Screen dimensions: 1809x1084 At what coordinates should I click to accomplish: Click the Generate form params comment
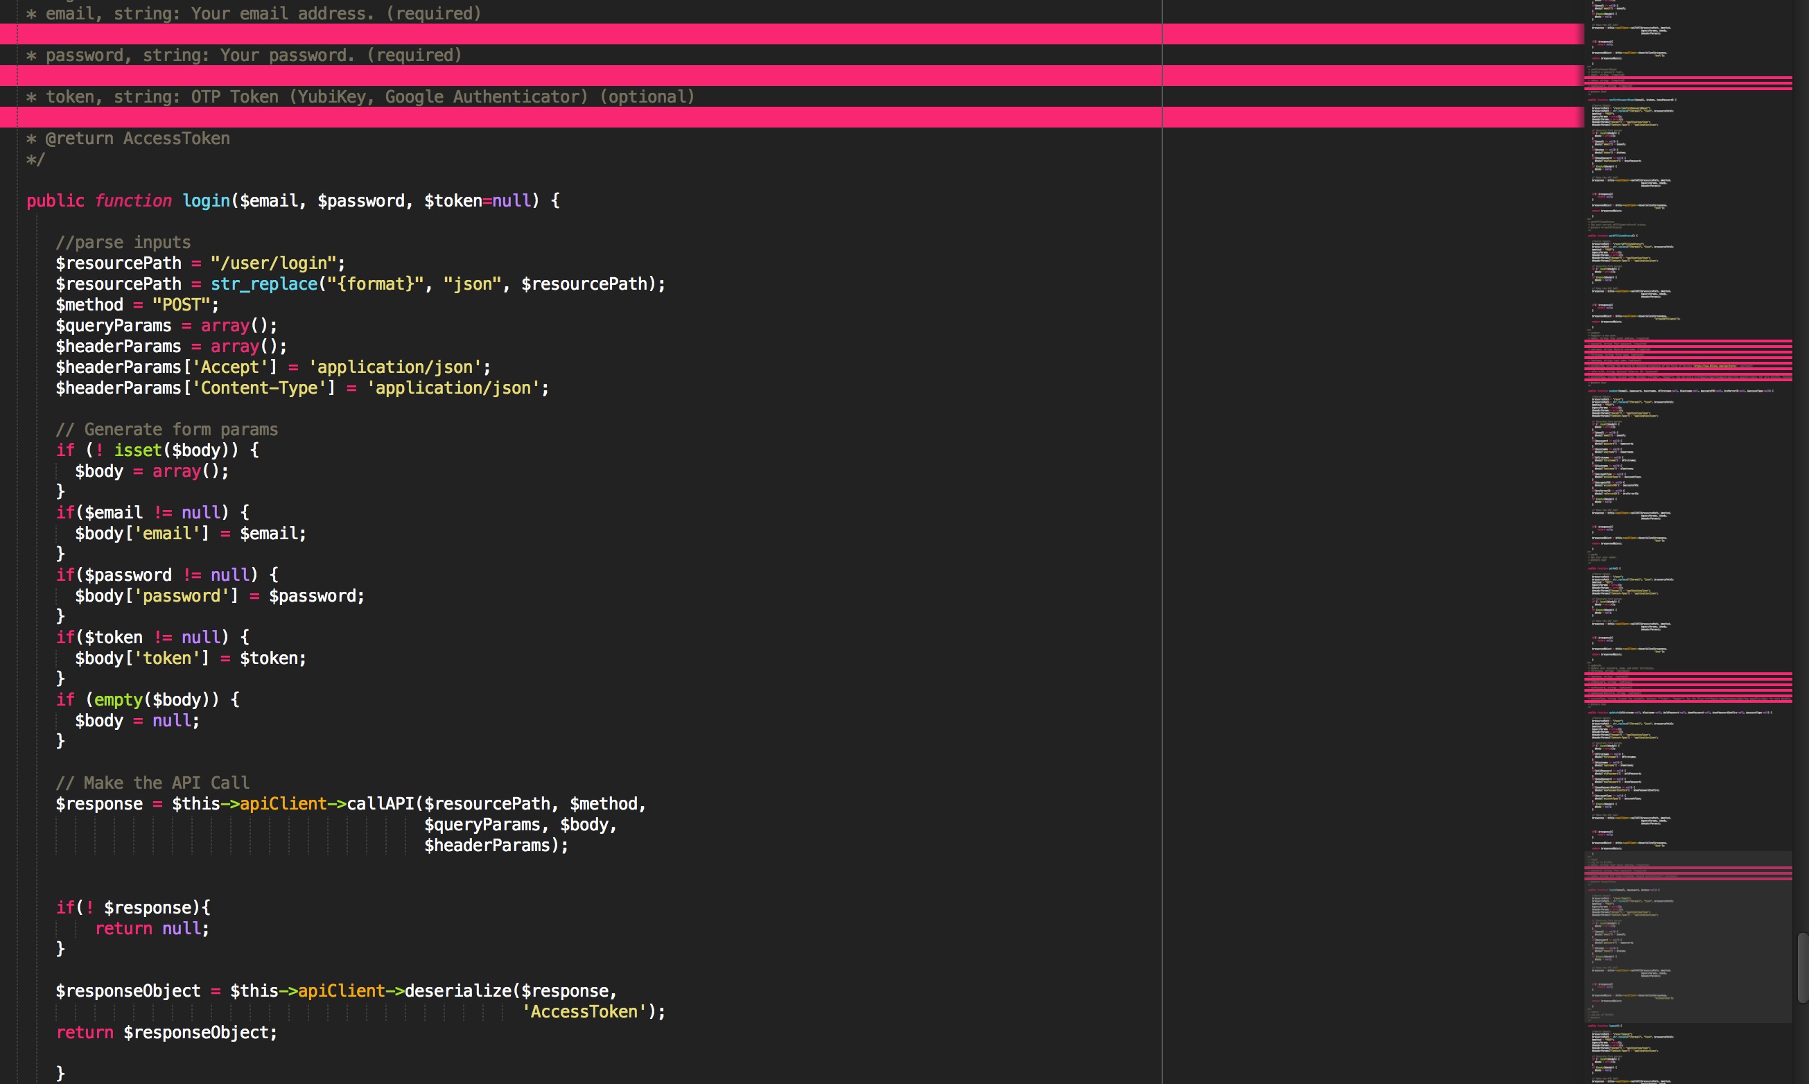(x=166, y=430)
